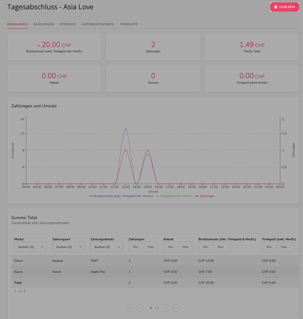This screenshot has width=303, height=319.
Task: Click the Trinkgeld Min filter field
Action: pos(269,247)
